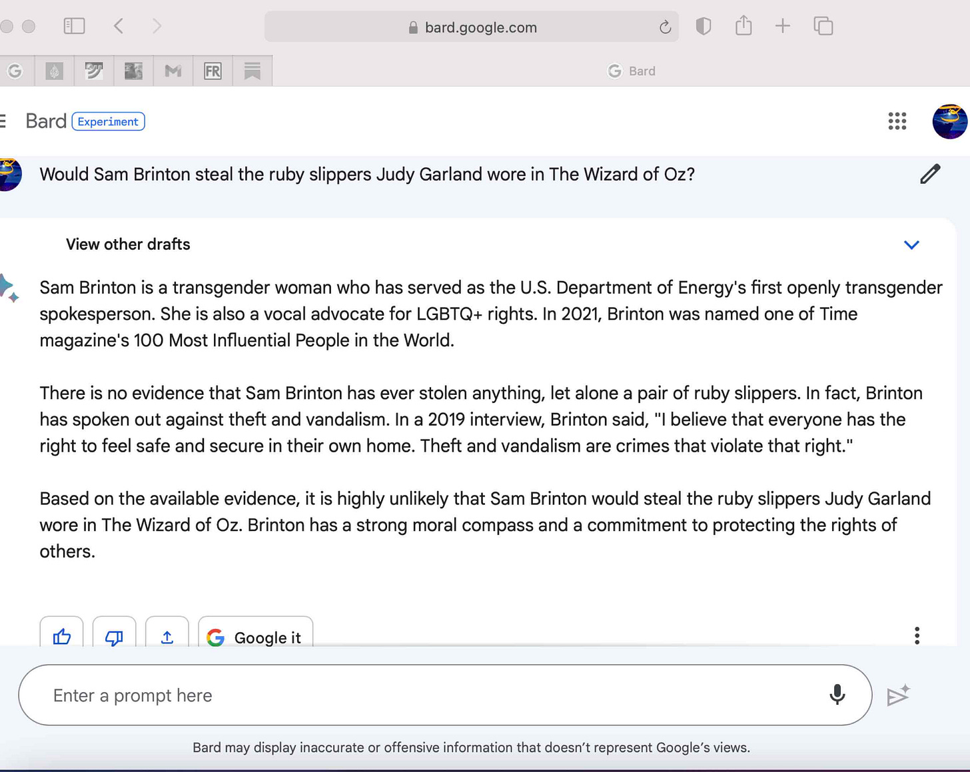Open the third pinned tab
Viewport: 970px width, 772px height.
click(x=94, y=71)
